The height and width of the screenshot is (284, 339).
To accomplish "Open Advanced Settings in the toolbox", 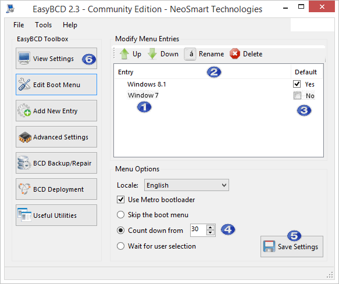I will [56, 137].
